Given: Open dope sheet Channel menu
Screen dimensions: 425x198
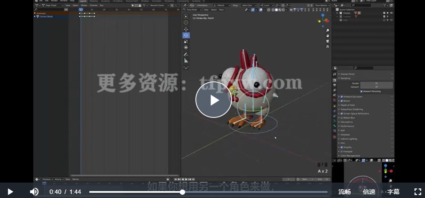Looking at the screenshot, I should tap(93, 5).
